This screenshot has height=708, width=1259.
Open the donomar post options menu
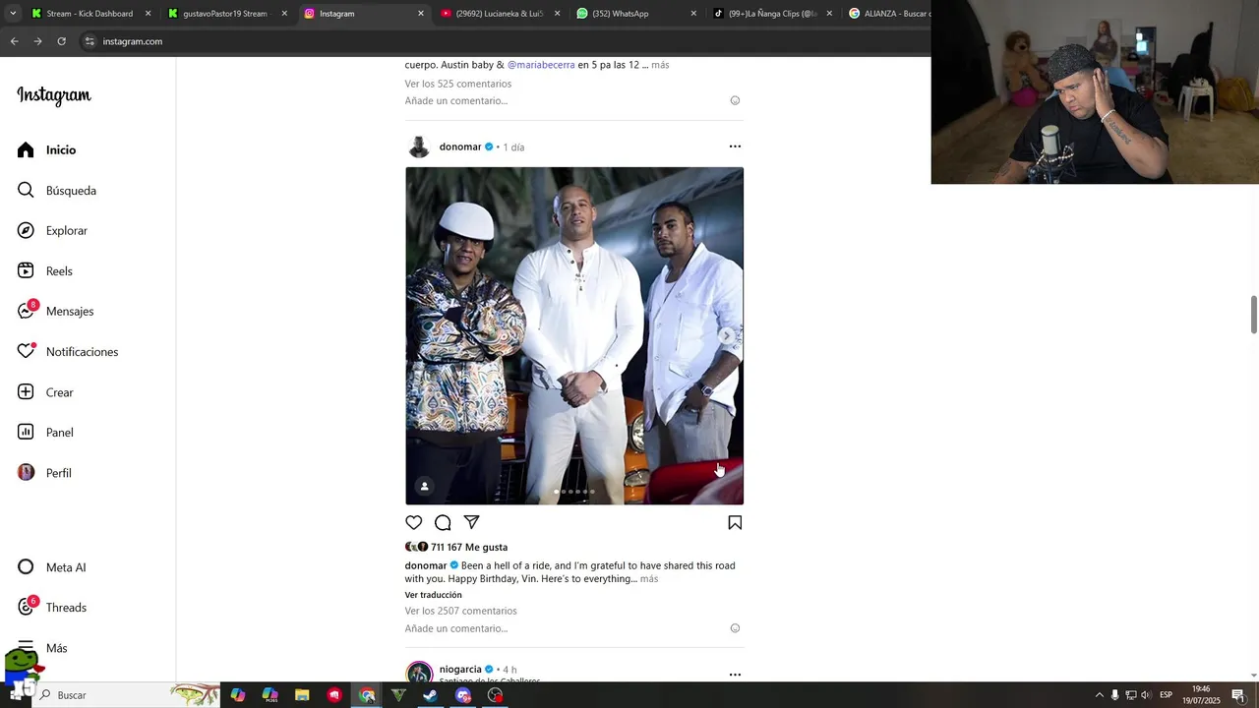(x=735, y=147)
